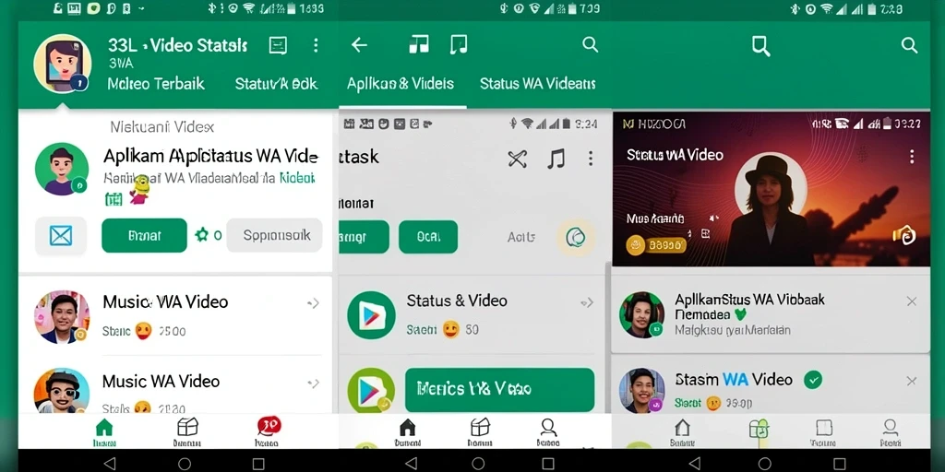Tap Android home circle under middle panel
The height and width of the screenshot is (472, 945).
coord(478,464)
